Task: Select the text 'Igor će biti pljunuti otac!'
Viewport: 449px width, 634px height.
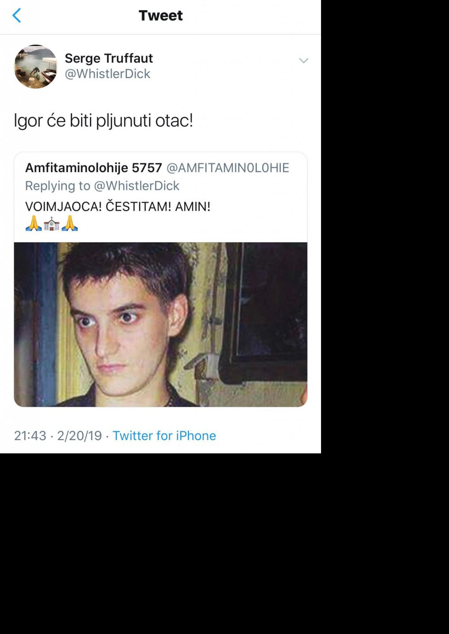Action: tap(103, 120)
